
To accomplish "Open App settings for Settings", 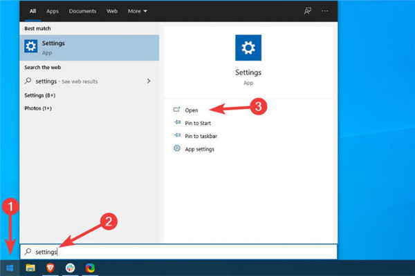I will [x=199, y=149].
